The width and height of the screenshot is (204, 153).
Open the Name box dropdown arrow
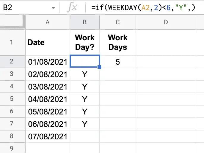tap(53, 8)
